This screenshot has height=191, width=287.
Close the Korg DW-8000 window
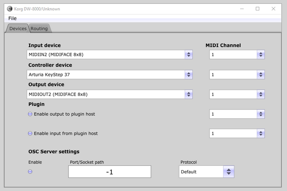tap(273, 9)
